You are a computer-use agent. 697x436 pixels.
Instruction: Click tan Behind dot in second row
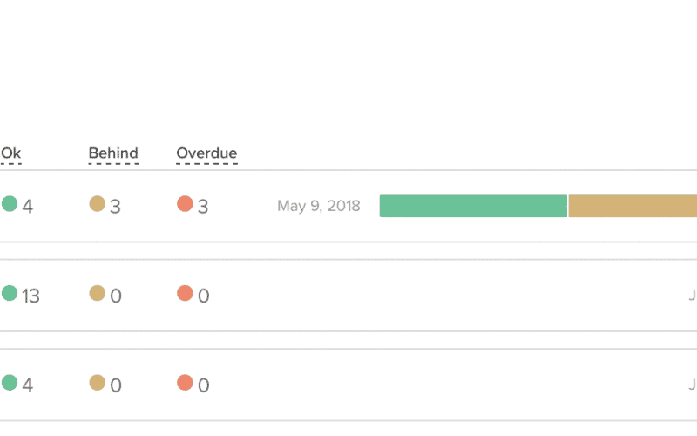pyautogui.click(x=98, y=293)
